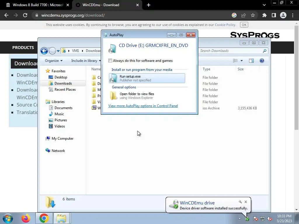Select My Computer in navigation pane
This screenshot has width=299, height=224.
click(59, 139)
